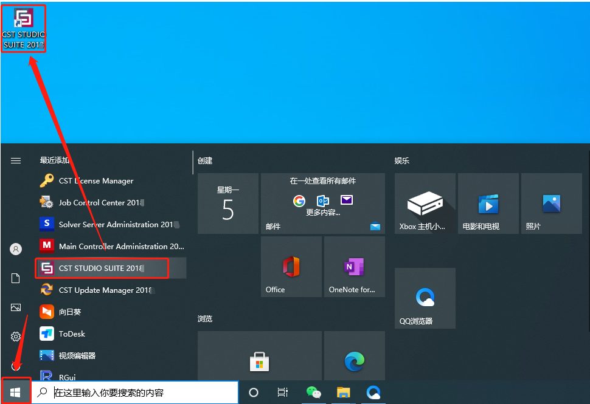Image resolution: width=590 pixels, height=404 pixels.
Task: Open File Explorer from the taskbar
Action: tap(343, 392)
